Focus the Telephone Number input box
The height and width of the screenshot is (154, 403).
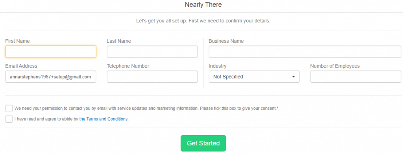(x=152, y=77)
